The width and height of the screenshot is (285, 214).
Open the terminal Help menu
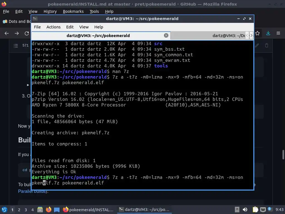[99, 27]
